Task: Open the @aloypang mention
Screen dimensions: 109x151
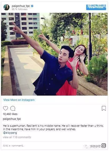Action: (10, 133)
